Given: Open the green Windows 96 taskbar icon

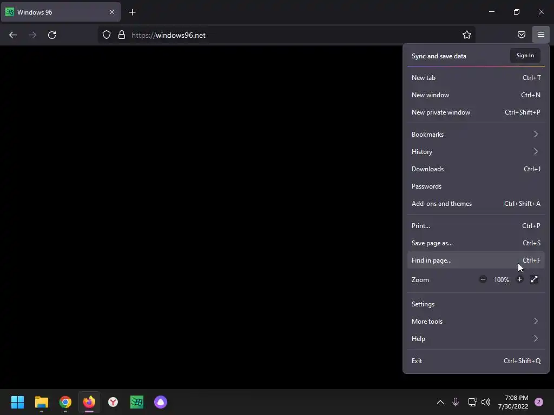Looking at the screenshot, I should (137, 402).
